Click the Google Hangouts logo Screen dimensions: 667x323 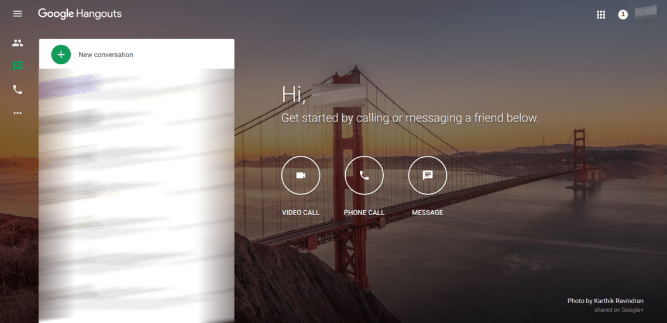coord(80,14)
